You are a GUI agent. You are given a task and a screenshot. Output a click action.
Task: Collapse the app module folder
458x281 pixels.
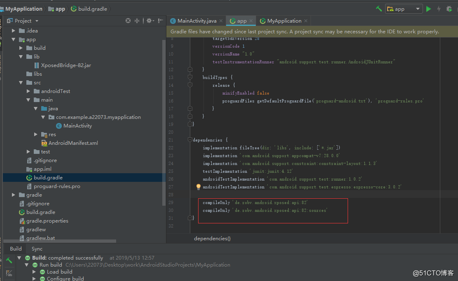tap(14, 39)
